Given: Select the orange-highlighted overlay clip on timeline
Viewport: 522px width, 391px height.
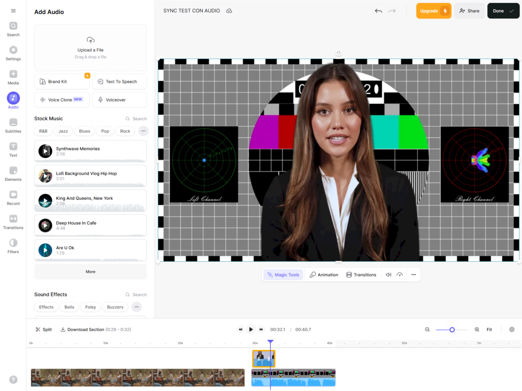Looking at the screenshot, I should (264, 359).
